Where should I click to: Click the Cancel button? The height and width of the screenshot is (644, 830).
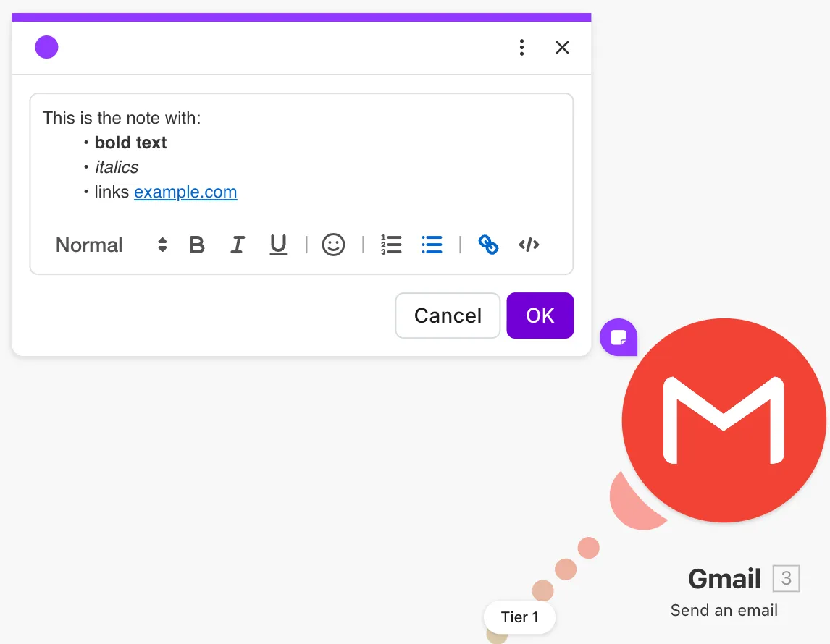tap(448, 315)
